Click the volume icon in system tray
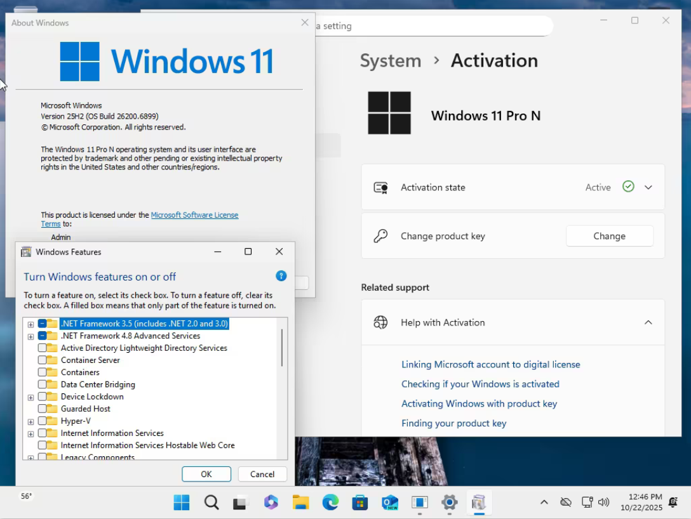This screenshot has height=519, width=691. click(604, 502)
